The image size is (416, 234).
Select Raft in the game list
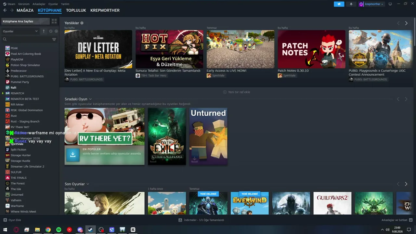tap(13, 87)
